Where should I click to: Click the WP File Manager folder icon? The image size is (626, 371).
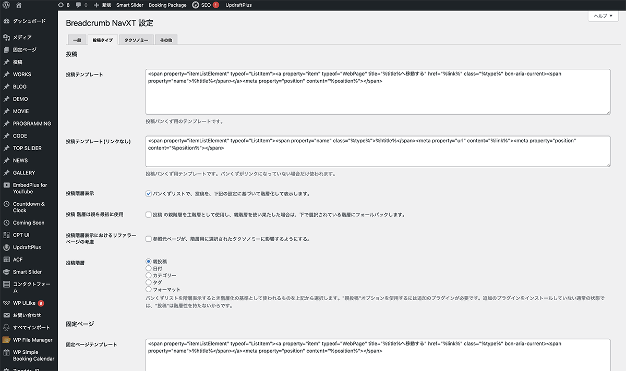click(x=6, y=340)
